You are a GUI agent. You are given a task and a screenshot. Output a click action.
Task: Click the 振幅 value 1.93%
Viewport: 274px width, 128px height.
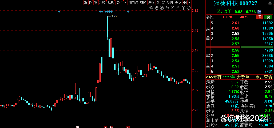point(234,96)
